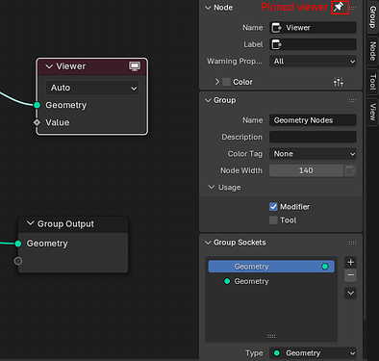
Task: Click Group Sockets panel grip dots
Action: [x=352, y=243]
